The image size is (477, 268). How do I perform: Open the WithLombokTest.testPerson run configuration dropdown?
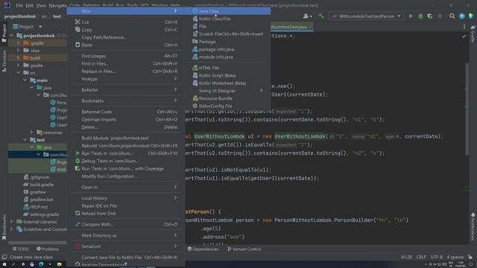pos(366,16)
